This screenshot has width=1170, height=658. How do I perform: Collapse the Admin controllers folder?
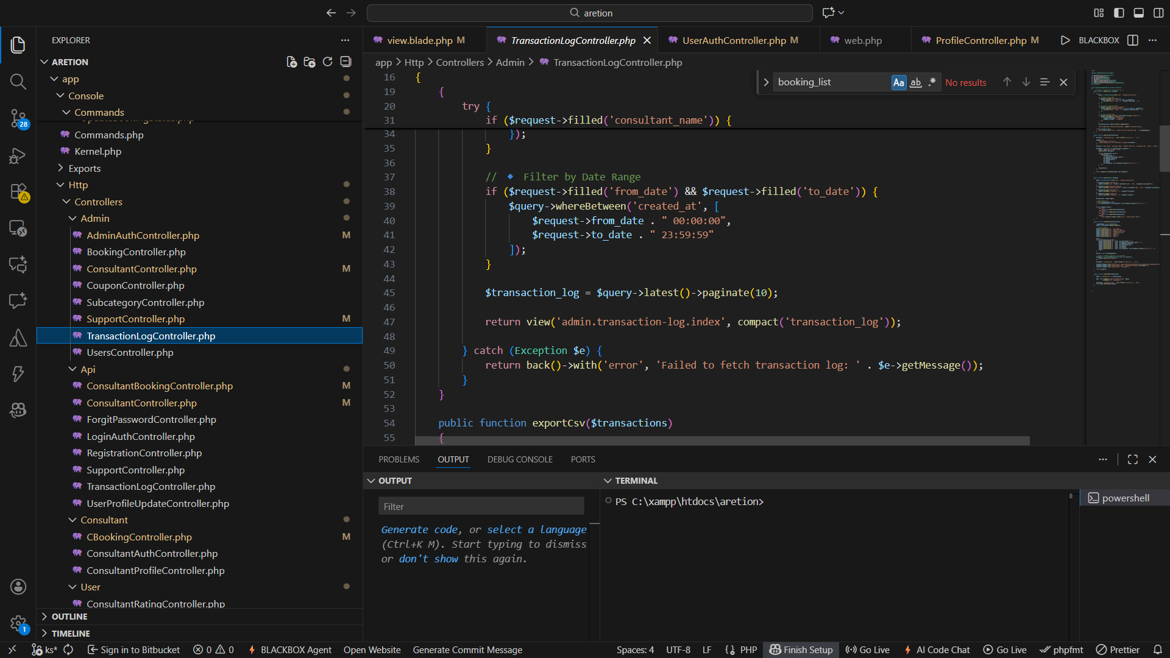click(x=95, y=218)
